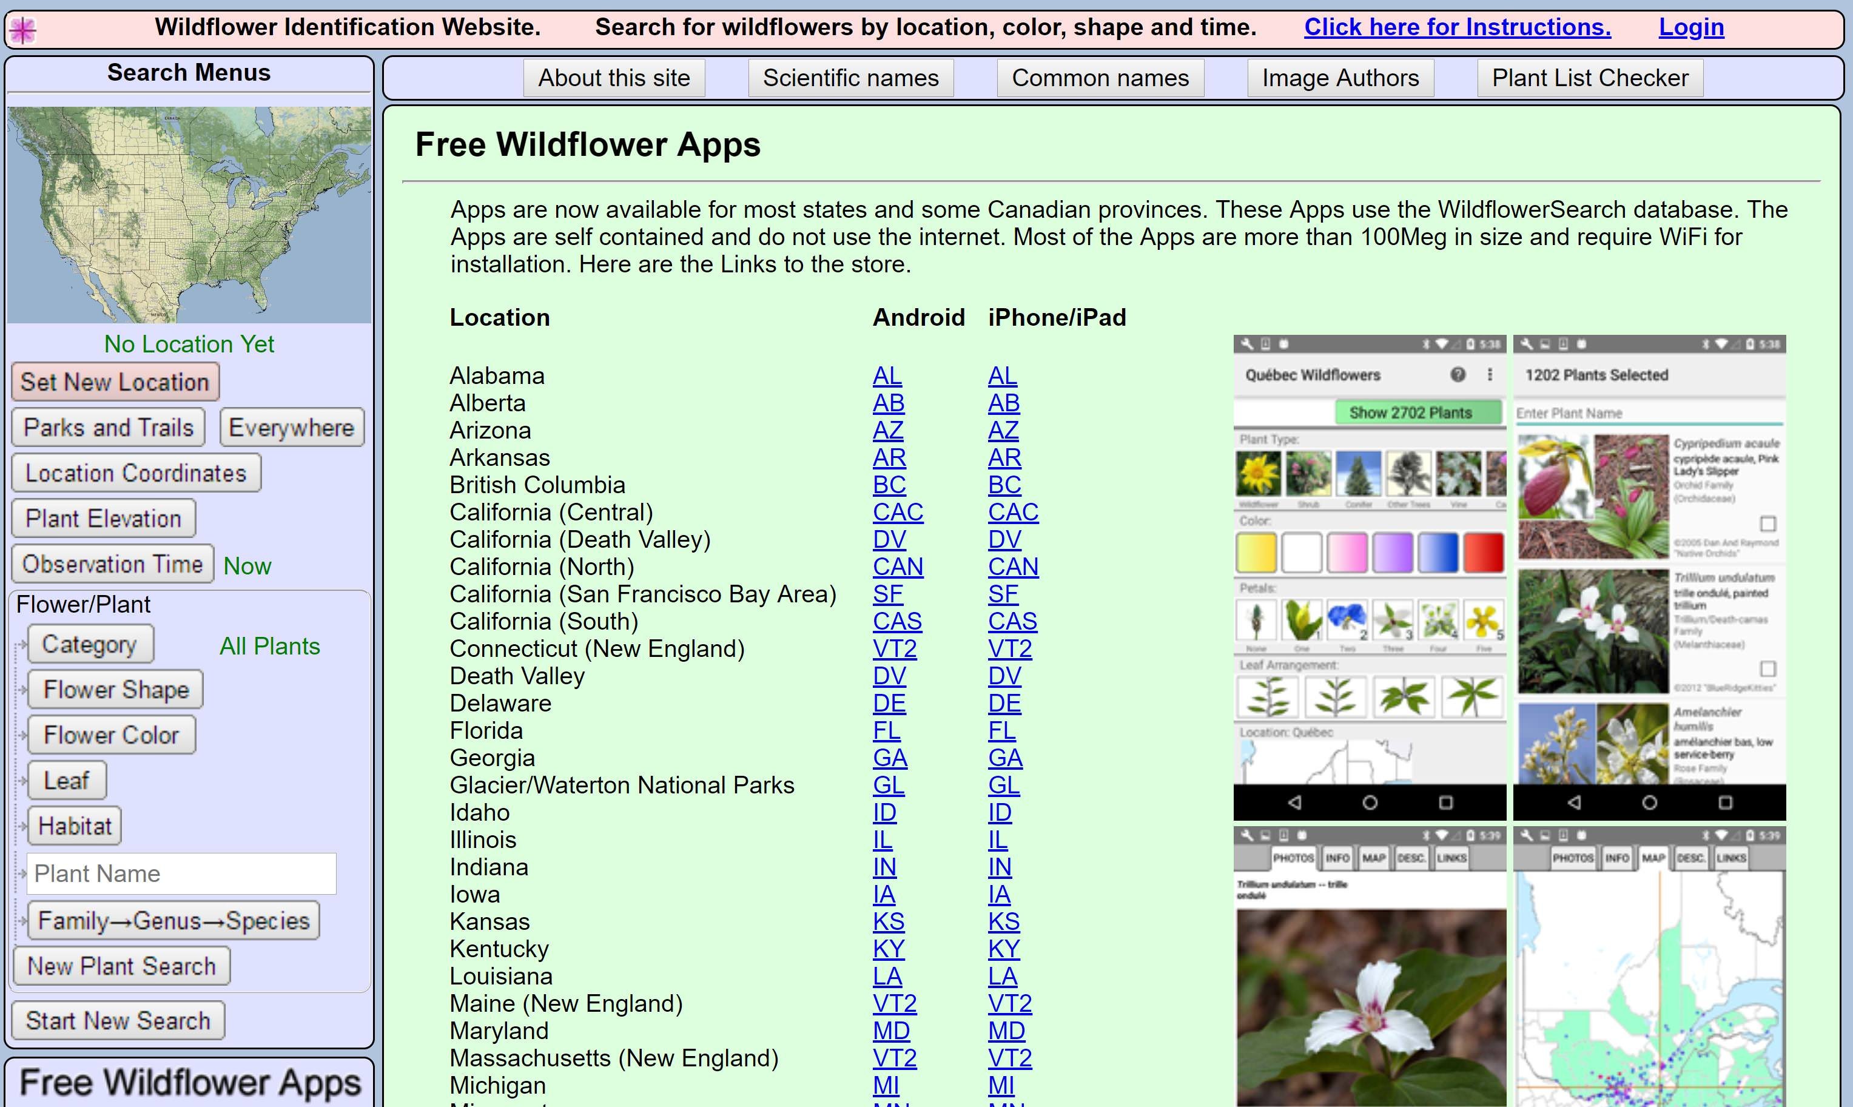Select the five-petal flower icon
1853x1107 pixels.
[x=1484, y=621]
